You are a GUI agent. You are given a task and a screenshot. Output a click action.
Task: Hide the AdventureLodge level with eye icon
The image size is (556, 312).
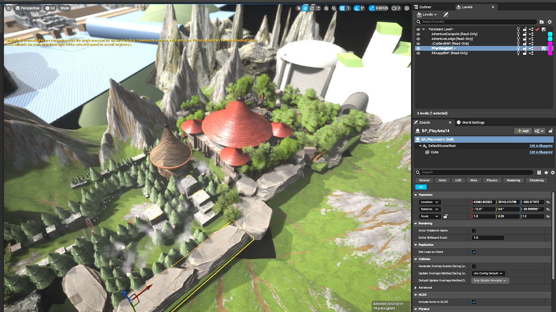tap(418, 39)
